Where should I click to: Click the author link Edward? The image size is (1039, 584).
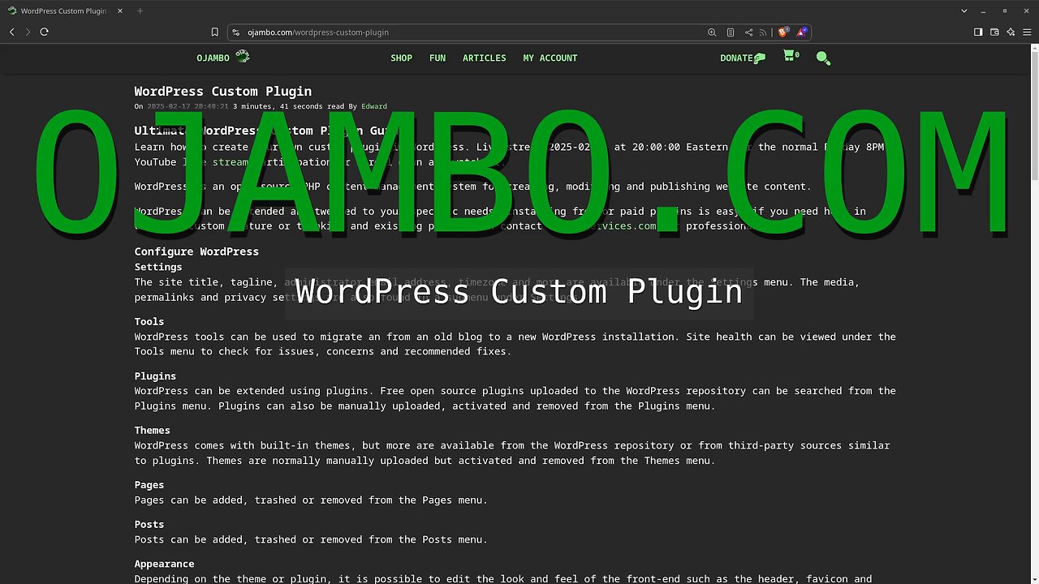(x=374, y=106)
